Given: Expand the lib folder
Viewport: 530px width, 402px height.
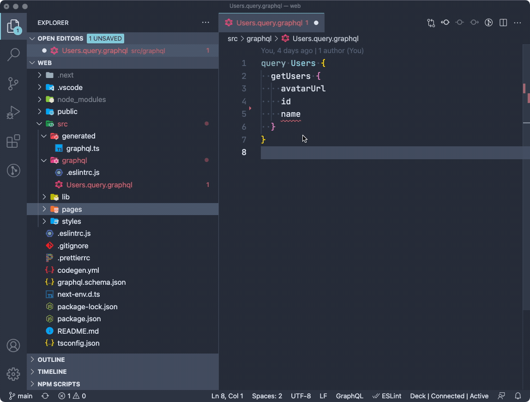Looking at the screenshot, I should click(44, 197).
